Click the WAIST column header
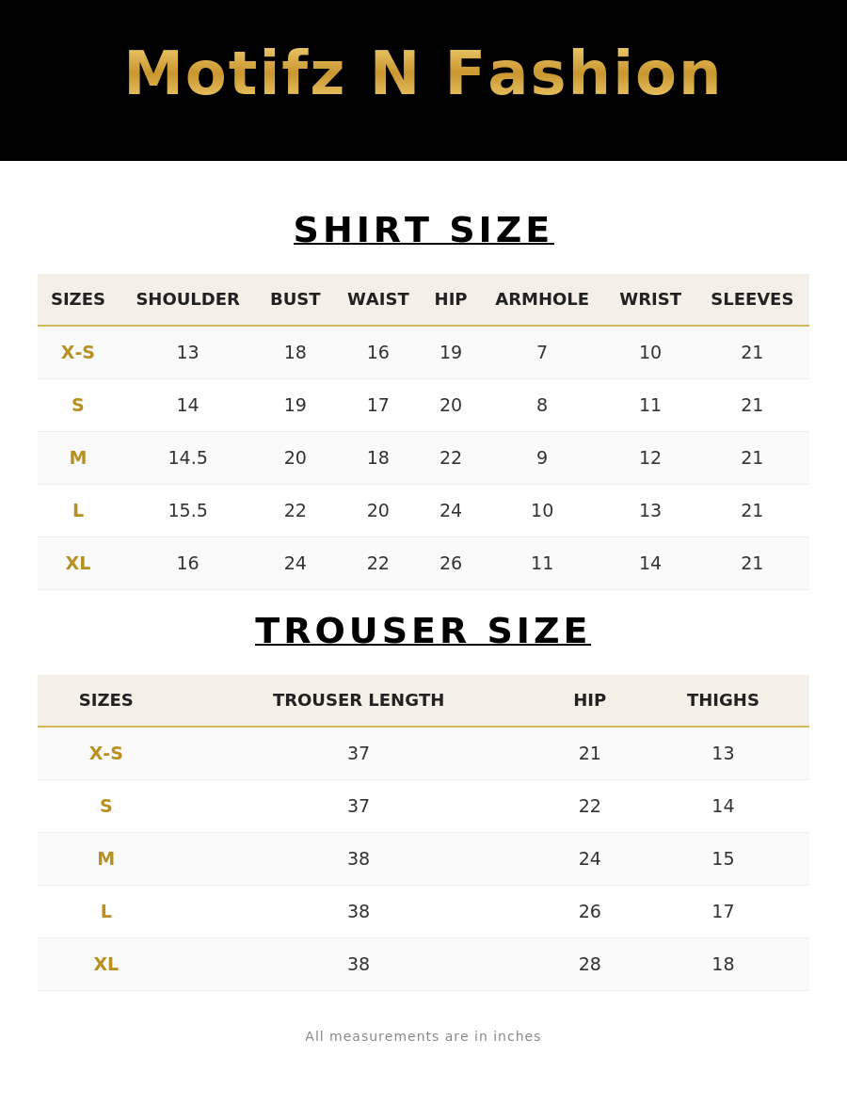847x1120 pixels. point(377,299)
